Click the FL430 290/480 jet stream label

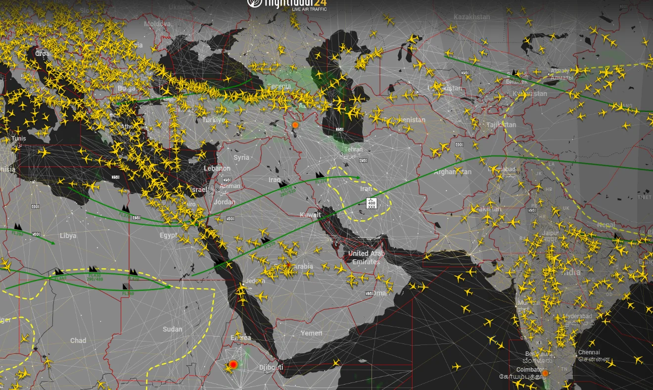point(93,277)
